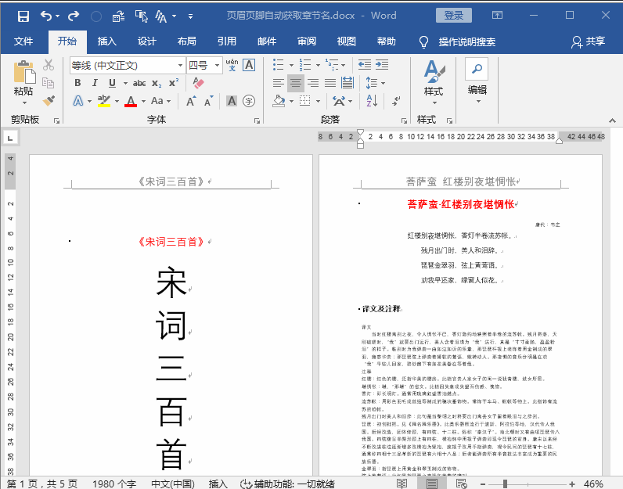This screenshot has height=489, width=623.
Task: Apply yellow text highlight color
Action: [x=103, y=101]
